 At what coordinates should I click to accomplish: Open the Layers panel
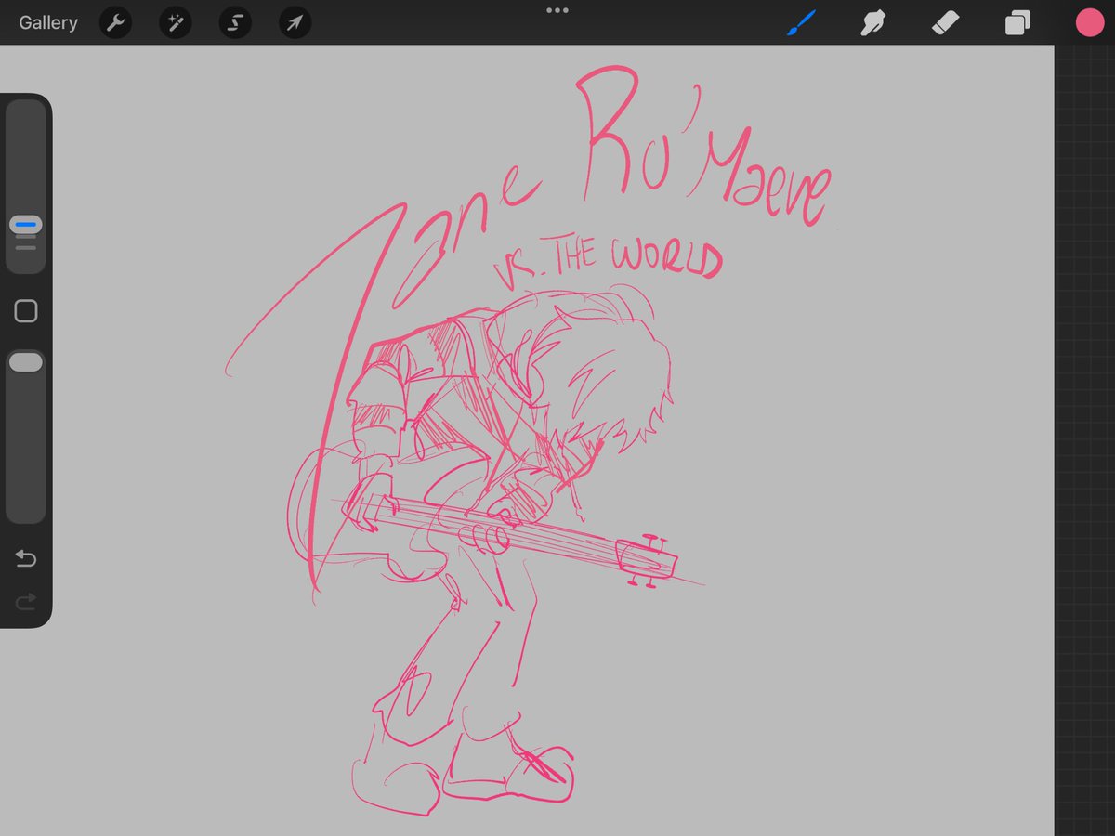point(1017,23)
